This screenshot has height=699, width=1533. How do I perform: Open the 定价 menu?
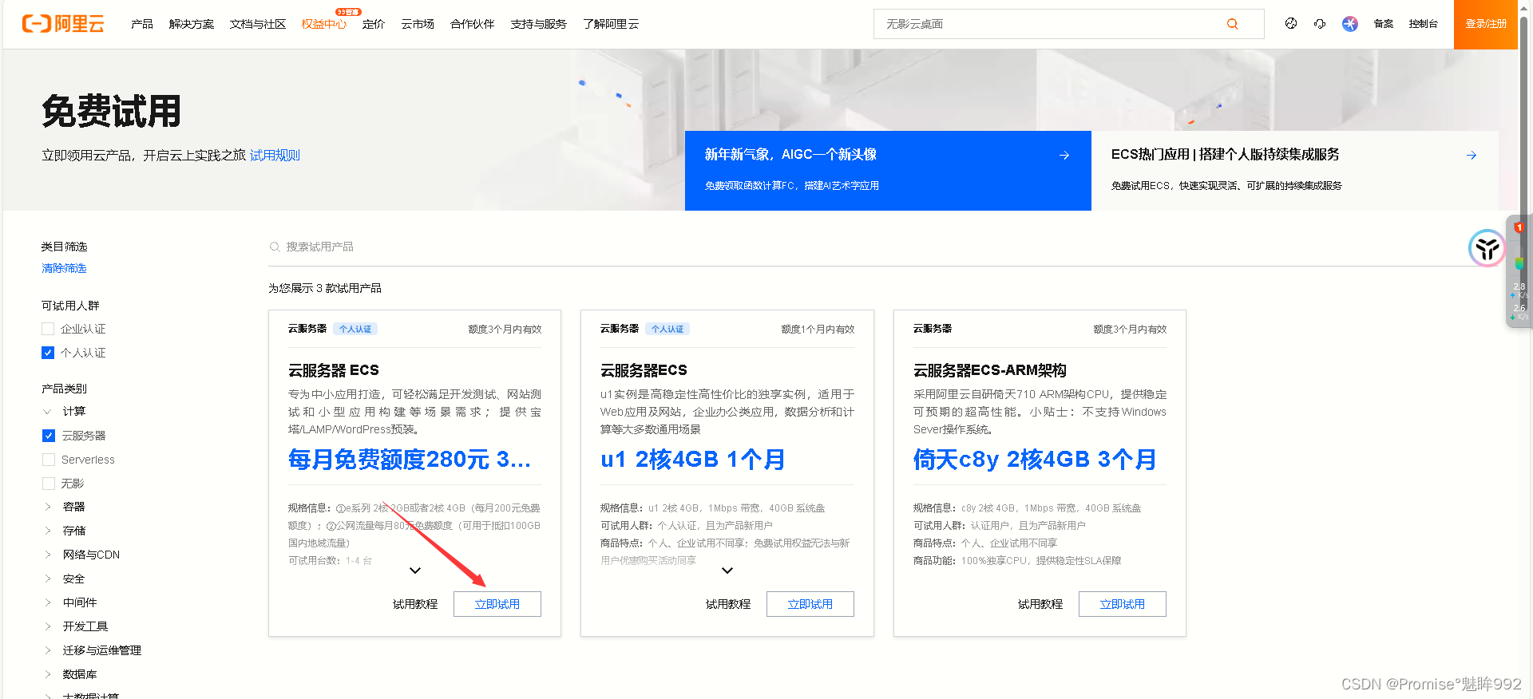coord(374,24)
